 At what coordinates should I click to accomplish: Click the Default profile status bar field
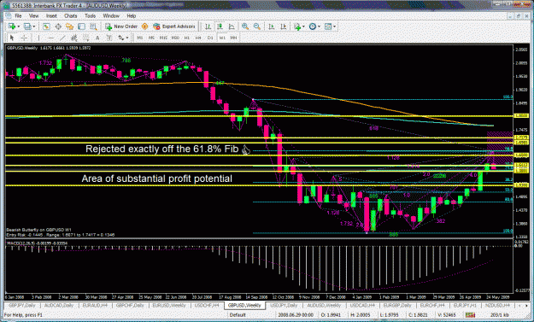click(x=238, y=315)
